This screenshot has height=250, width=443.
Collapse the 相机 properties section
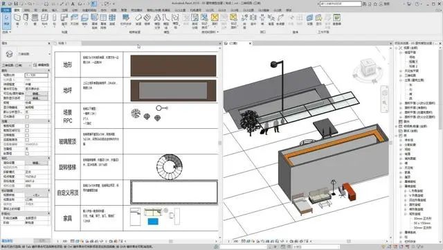[49, 158]
